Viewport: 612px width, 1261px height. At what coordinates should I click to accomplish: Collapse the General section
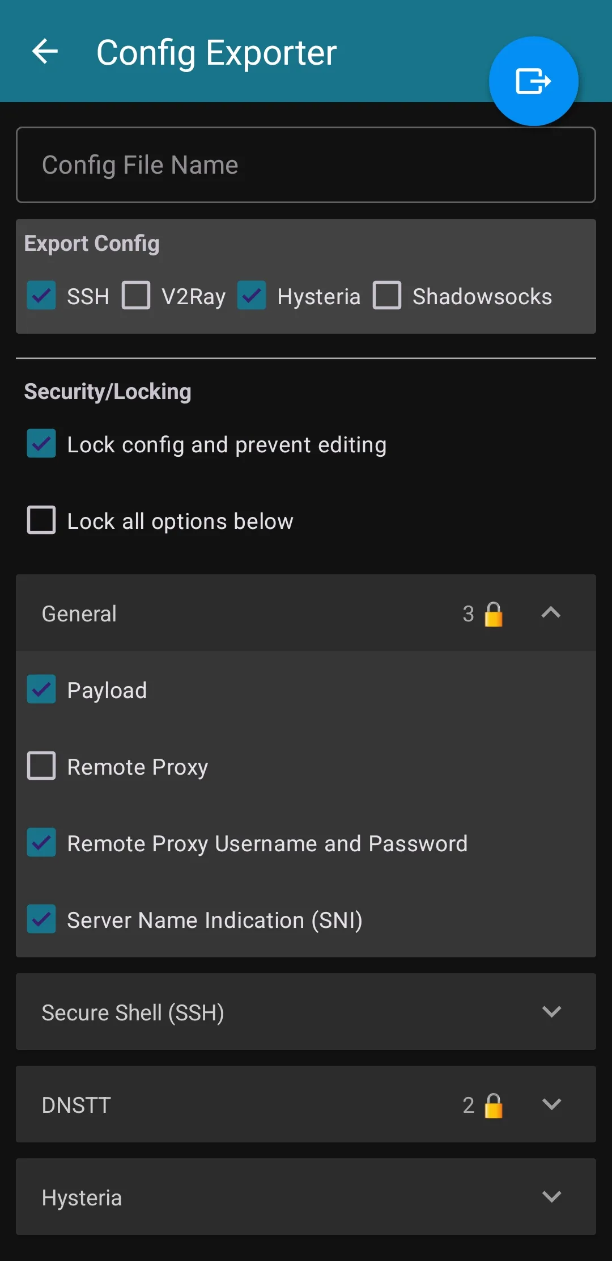(x=550, y=613)
